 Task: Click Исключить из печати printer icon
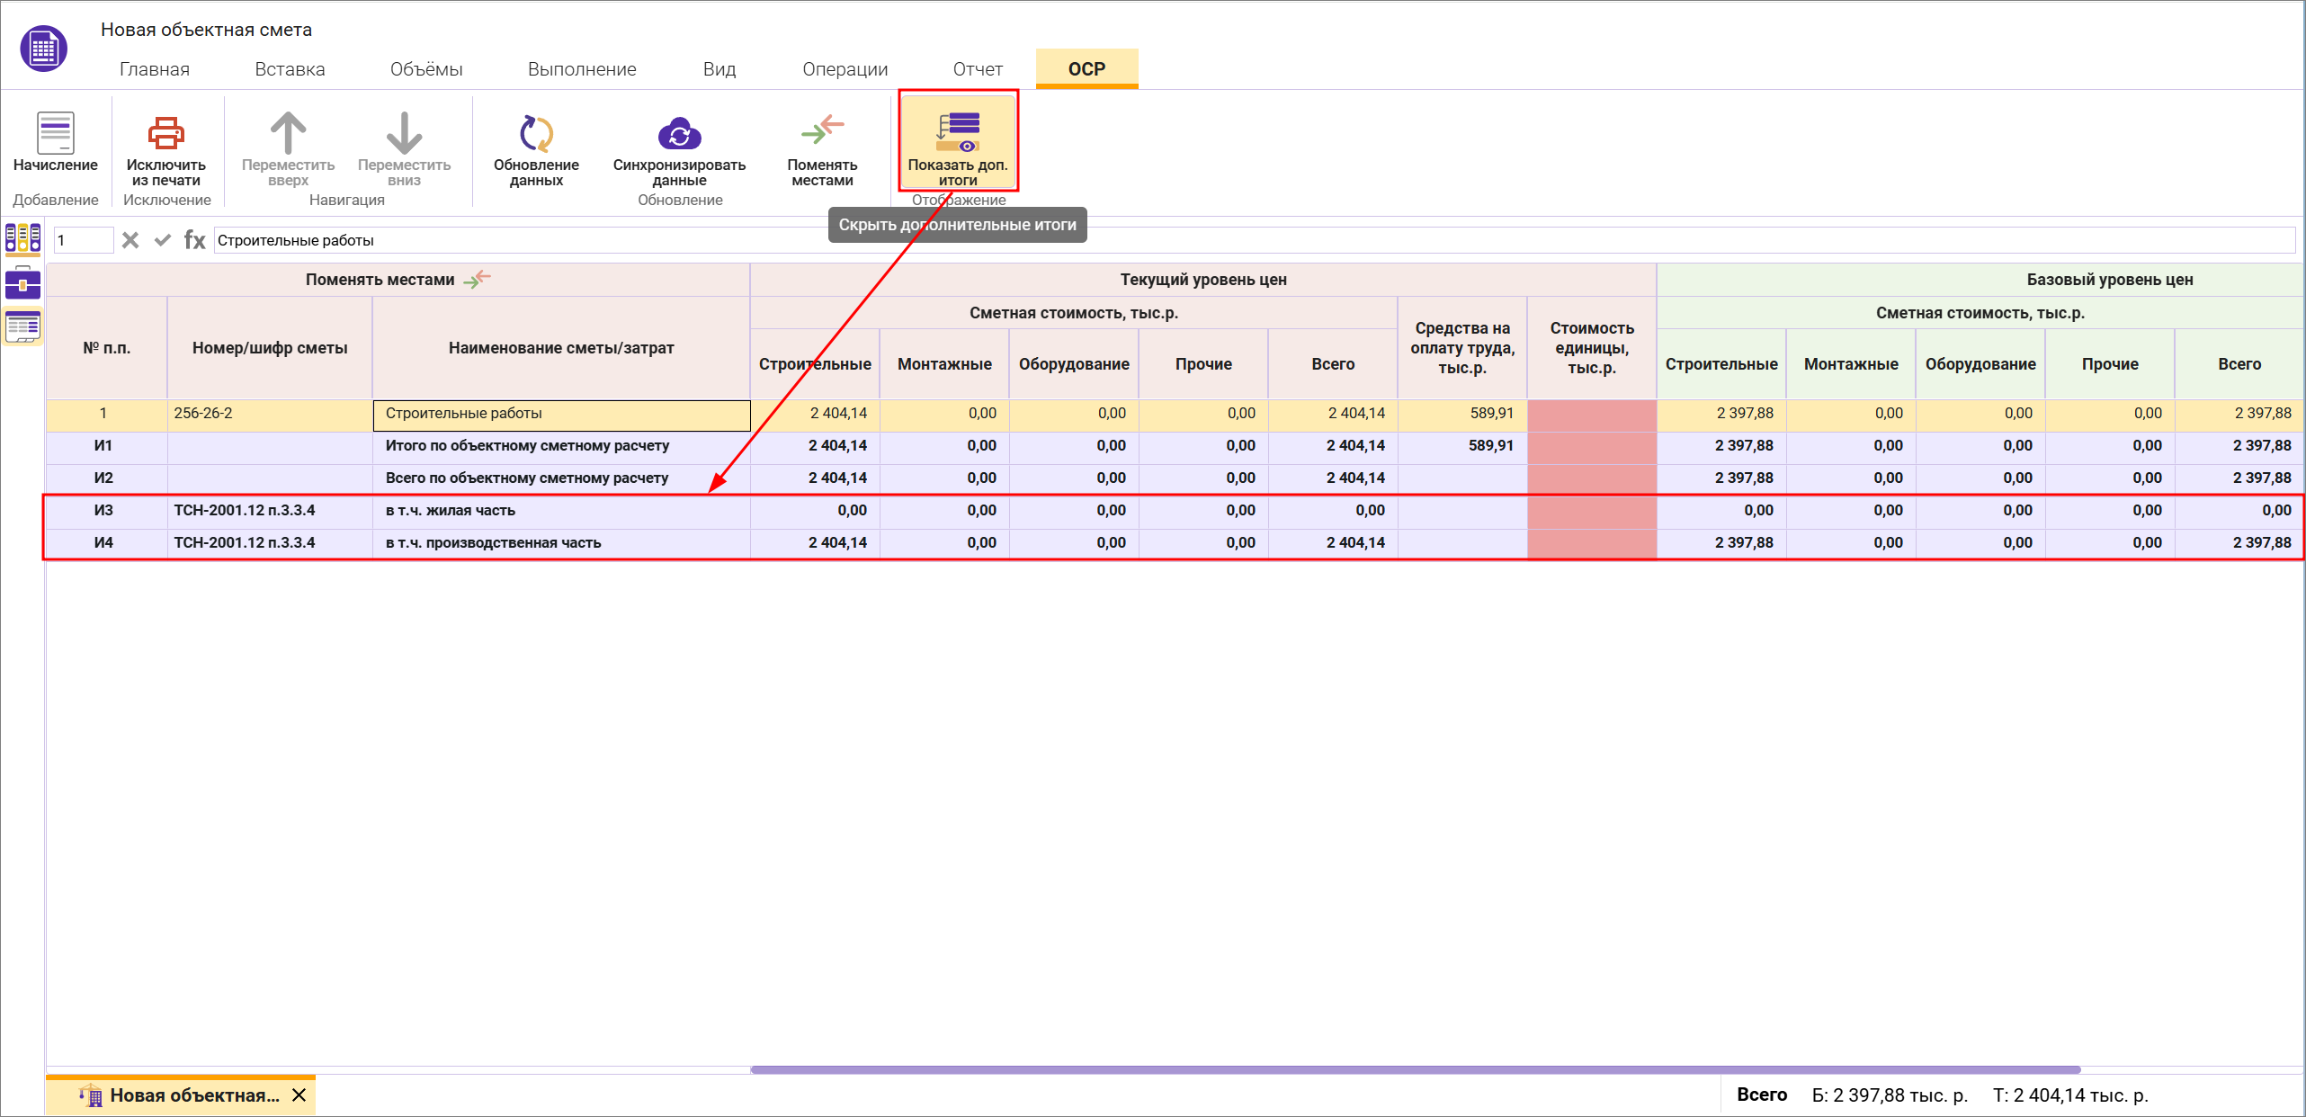click(x=165, y=133)
